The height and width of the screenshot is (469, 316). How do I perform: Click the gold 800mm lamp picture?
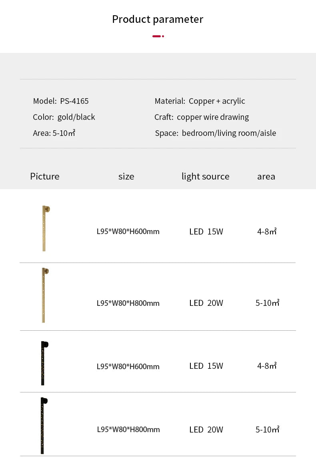click(45, 295)
